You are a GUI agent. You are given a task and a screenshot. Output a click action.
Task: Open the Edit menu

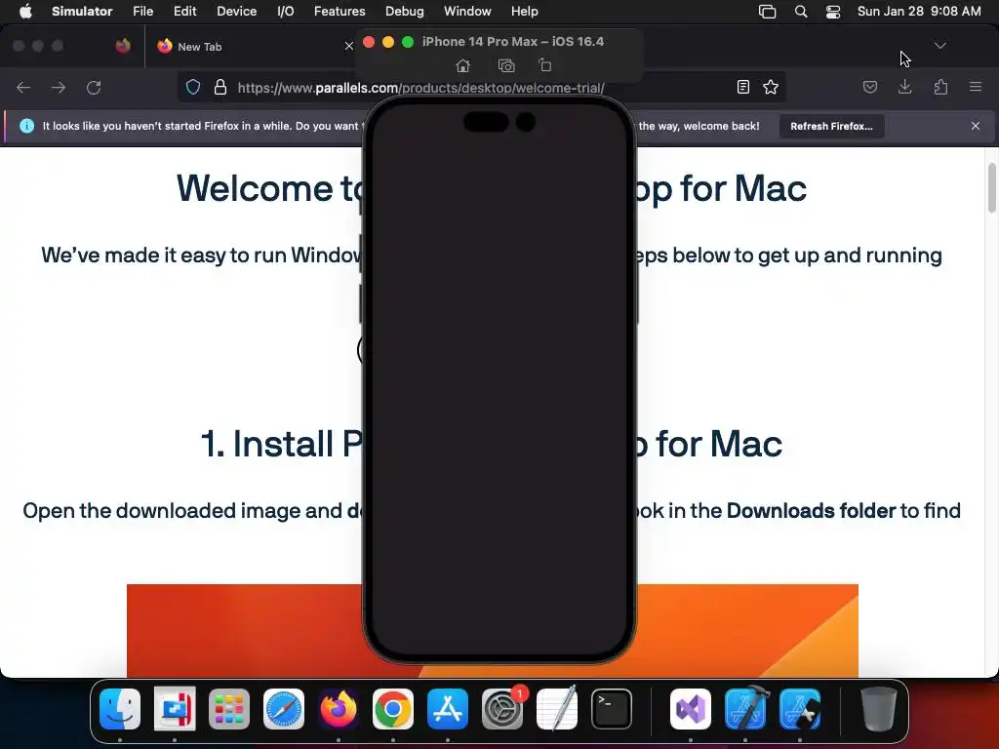point(184,12)
